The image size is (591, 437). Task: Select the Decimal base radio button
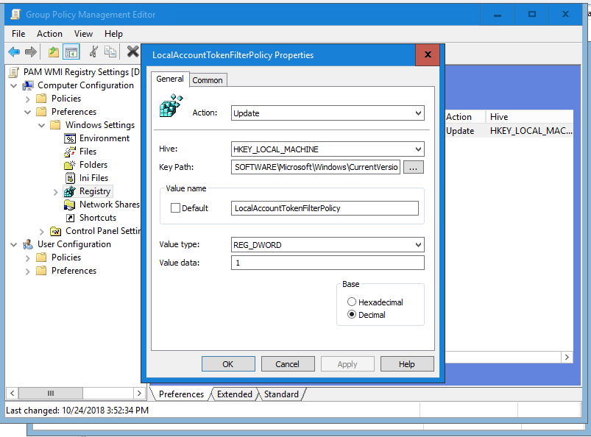(x=352, y=314)
